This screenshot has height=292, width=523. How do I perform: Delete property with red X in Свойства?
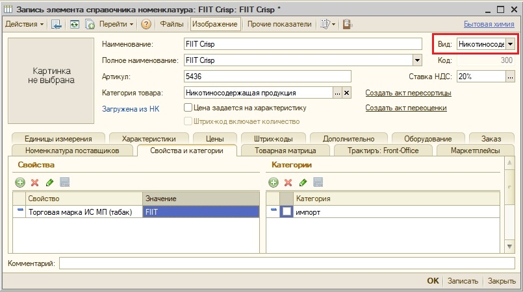pos(34,182)
